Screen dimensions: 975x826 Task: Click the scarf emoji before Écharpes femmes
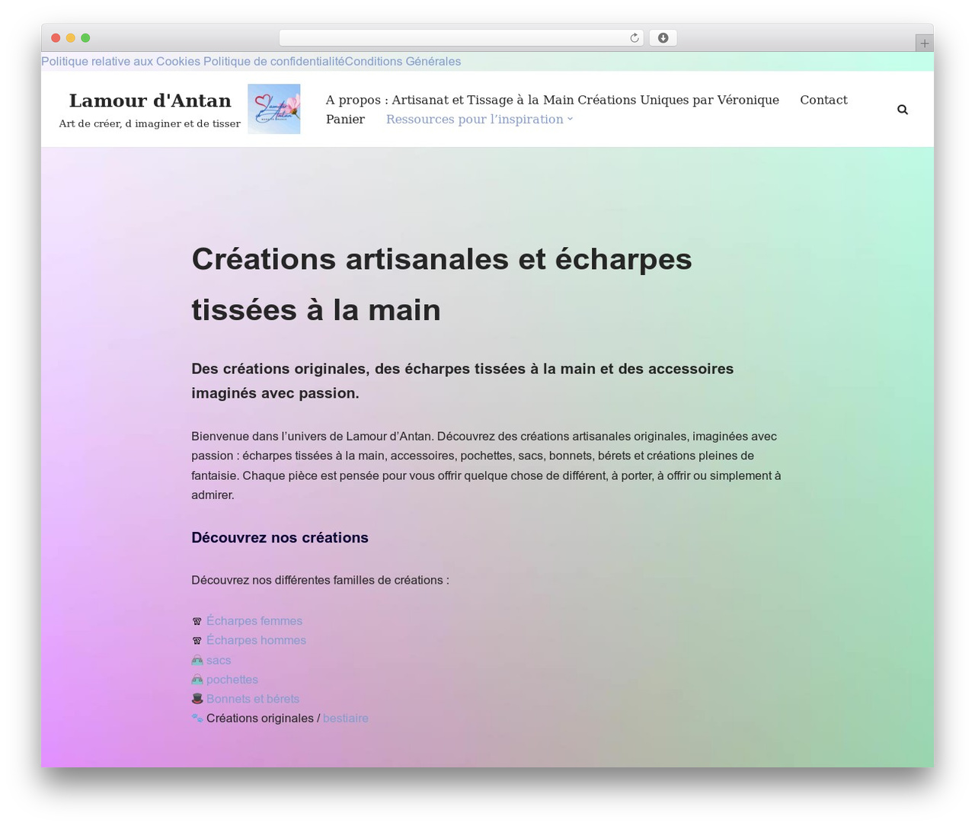(197, 621)
